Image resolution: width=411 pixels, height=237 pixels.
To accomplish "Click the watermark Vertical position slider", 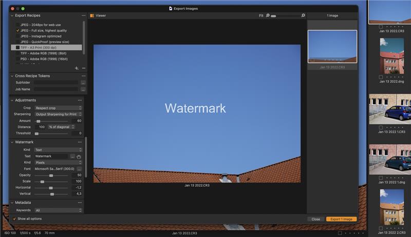I will pyautogui.click(x=51, y=194).
